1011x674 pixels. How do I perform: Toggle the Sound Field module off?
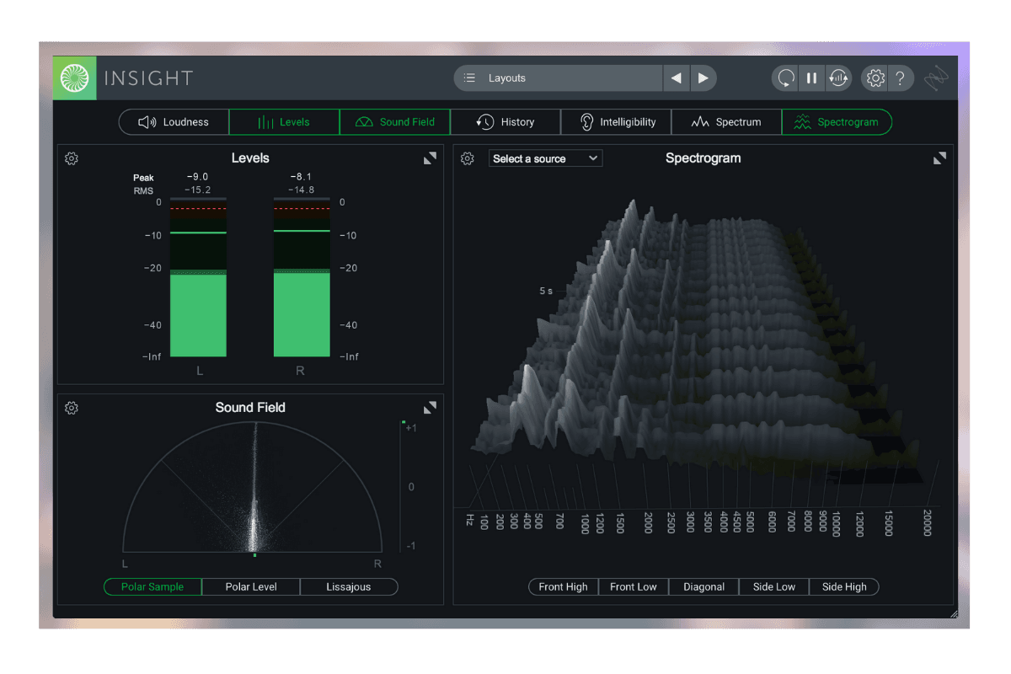[x=394, y=122]
